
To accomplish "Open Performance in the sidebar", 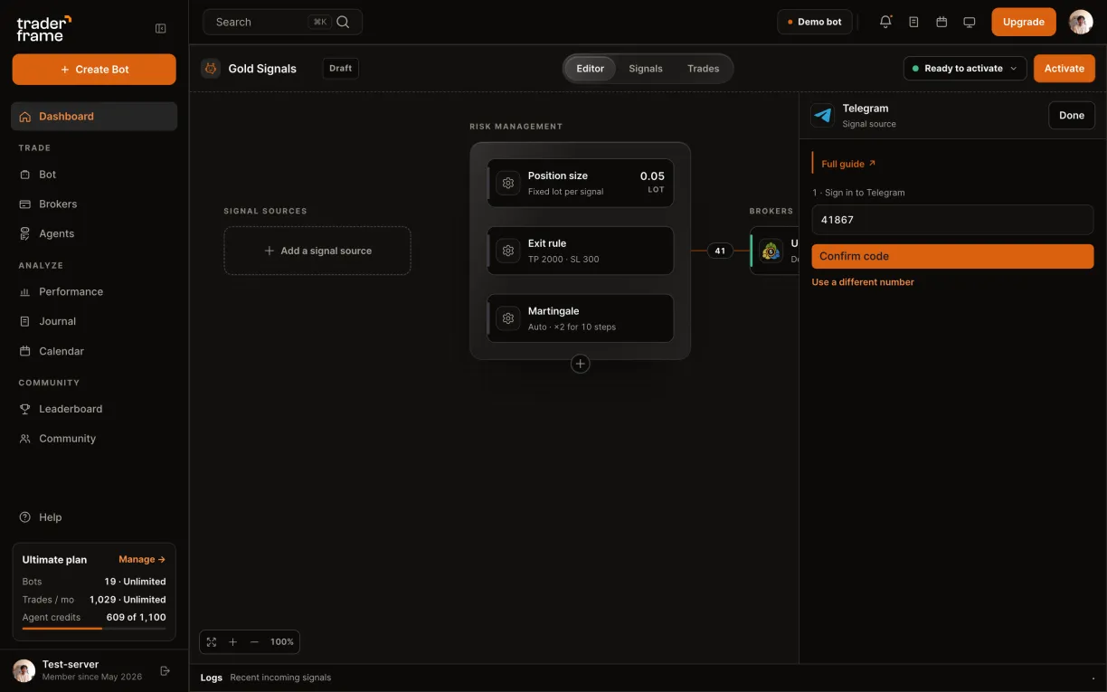I will coord(94,292).
